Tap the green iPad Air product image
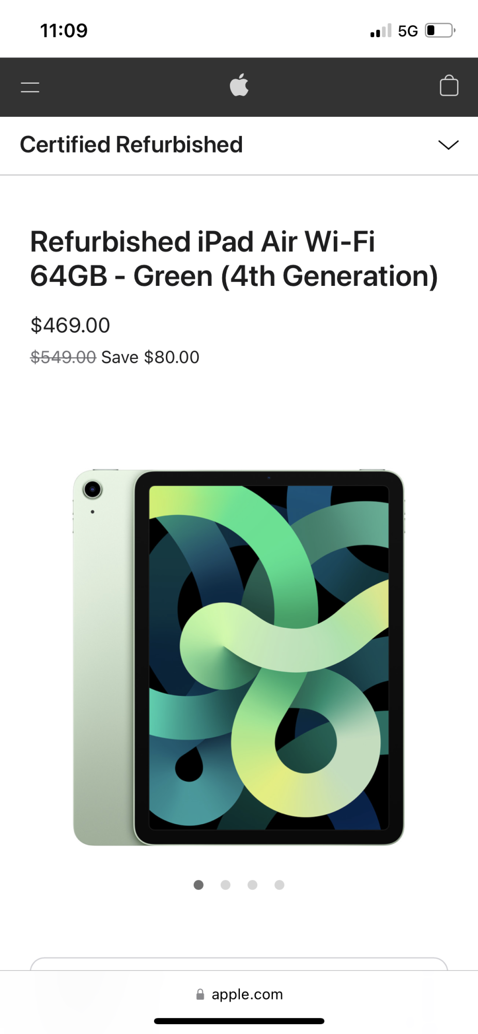This screenshot has height=1034, width=478. pos(239,657)
